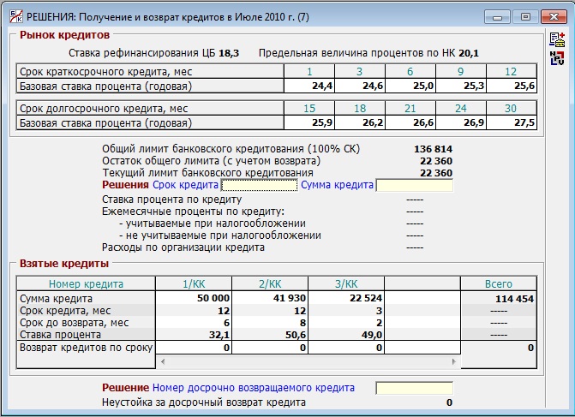Select the 1/КК credit column header
The height and width of the screenshot is (417, 575).
pos(194,284)
